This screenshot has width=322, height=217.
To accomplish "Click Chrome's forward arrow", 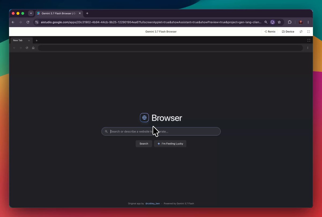I will pos(20,22).
